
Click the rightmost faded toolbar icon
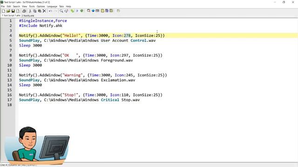click(118, 11)
